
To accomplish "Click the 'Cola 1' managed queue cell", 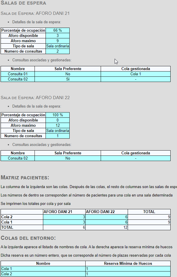I will tap(136, 74).
